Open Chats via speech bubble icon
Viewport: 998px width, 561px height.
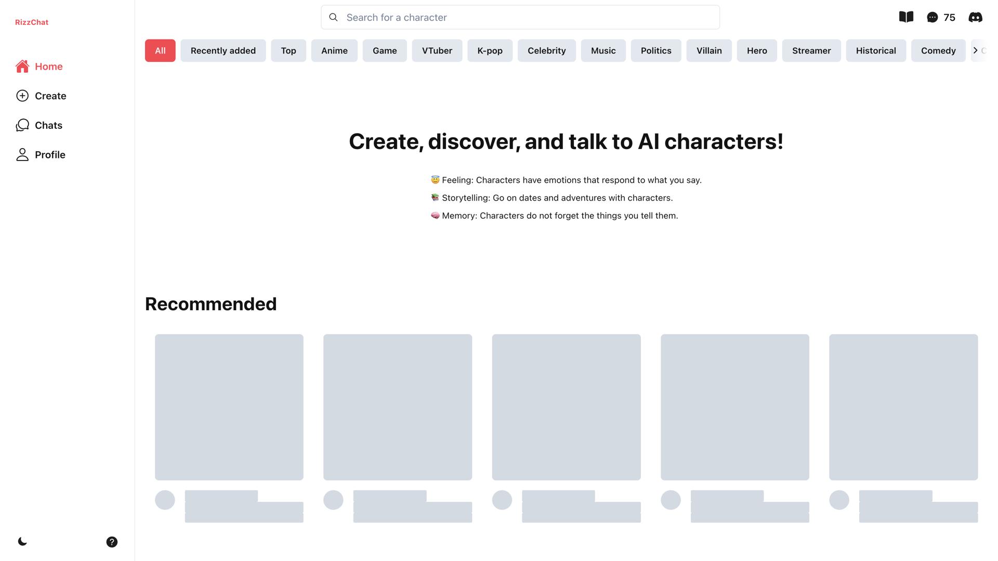pos(22,125)
